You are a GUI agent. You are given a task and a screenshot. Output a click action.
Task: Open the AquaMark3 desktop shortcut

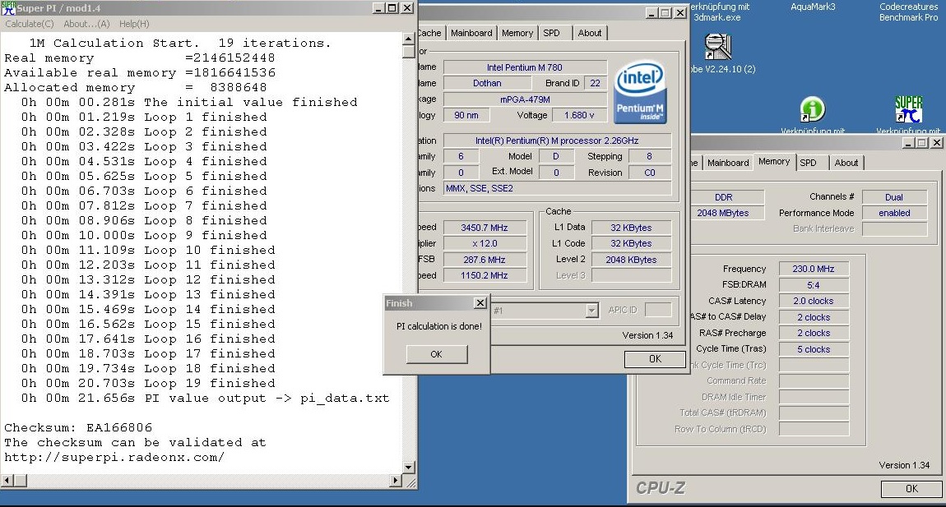coord(813,7)
